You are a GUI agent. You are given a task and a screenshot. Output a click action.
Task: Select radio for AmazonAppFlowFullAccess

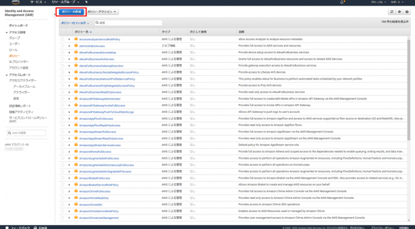[x=62, y=119]
